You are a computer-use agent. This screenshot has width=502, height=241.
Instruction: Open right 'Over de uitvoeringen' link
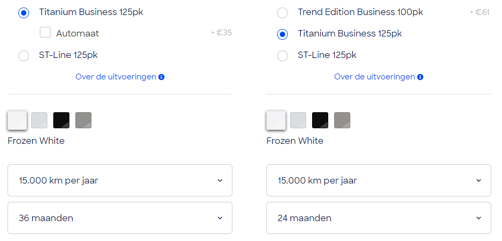[374, 77]
